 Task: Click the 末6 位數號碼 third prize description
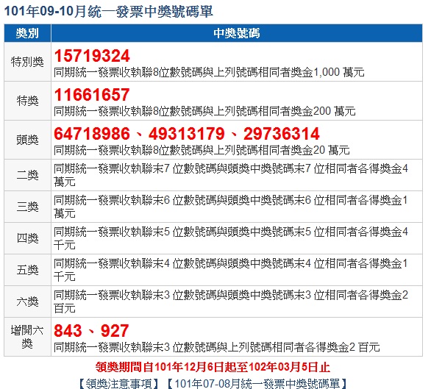click(231, 207)
